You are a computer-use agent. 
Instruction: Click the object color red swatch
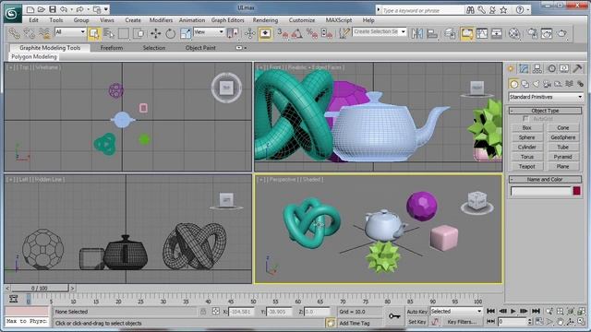tap(576, 191)
